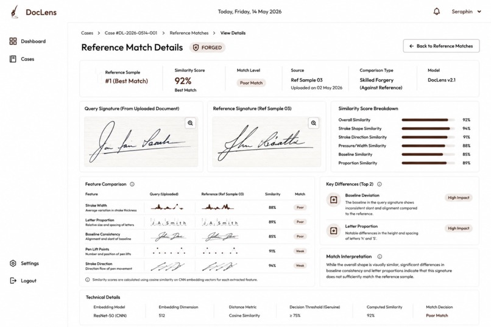
Task: Click the Stroke Direction Similarity bar
Action: click(428, 137)
